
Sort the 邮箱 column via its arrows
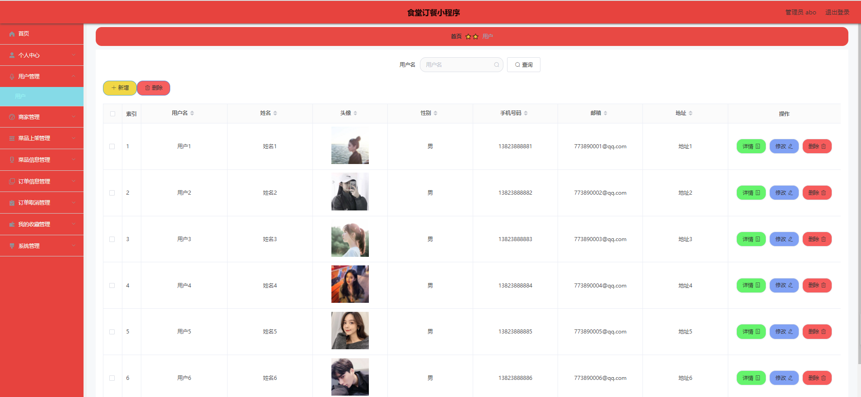(x=605, y=113)
